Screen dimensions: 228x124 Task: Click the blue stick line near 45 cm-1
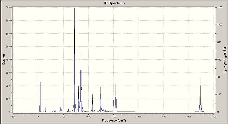(40, 97)
